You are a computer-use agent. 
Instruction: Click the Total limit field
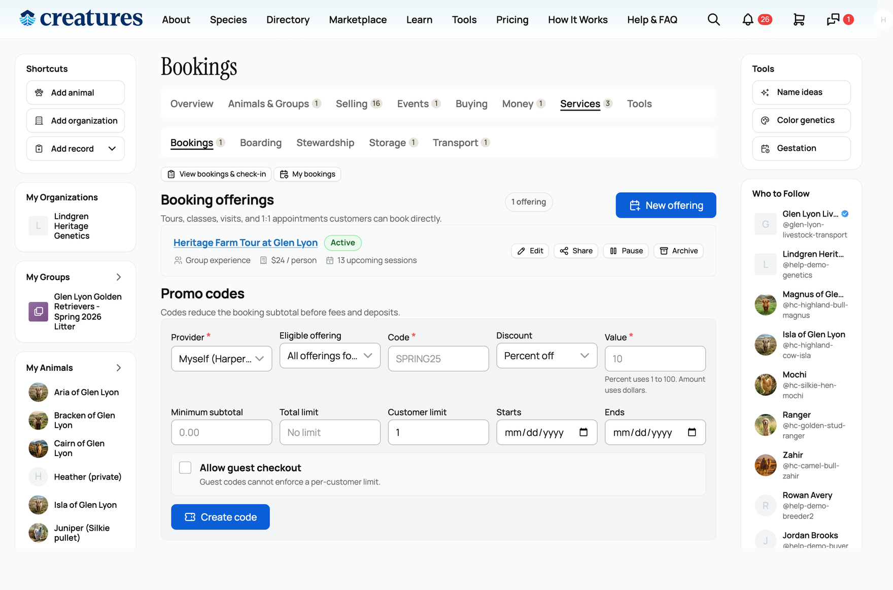[330, 432]
